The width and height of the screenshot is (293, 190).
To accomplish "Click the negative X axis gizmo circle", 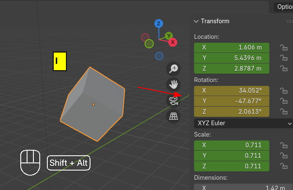I will tap(145, 37).
